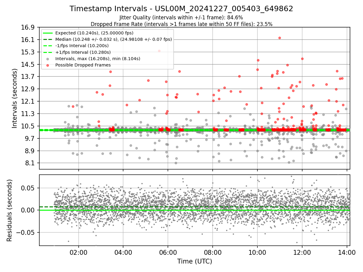This screenshot has height=272, width=363.
Task: Click the solid green line sample for Expected
Action: tap(48, 33)
